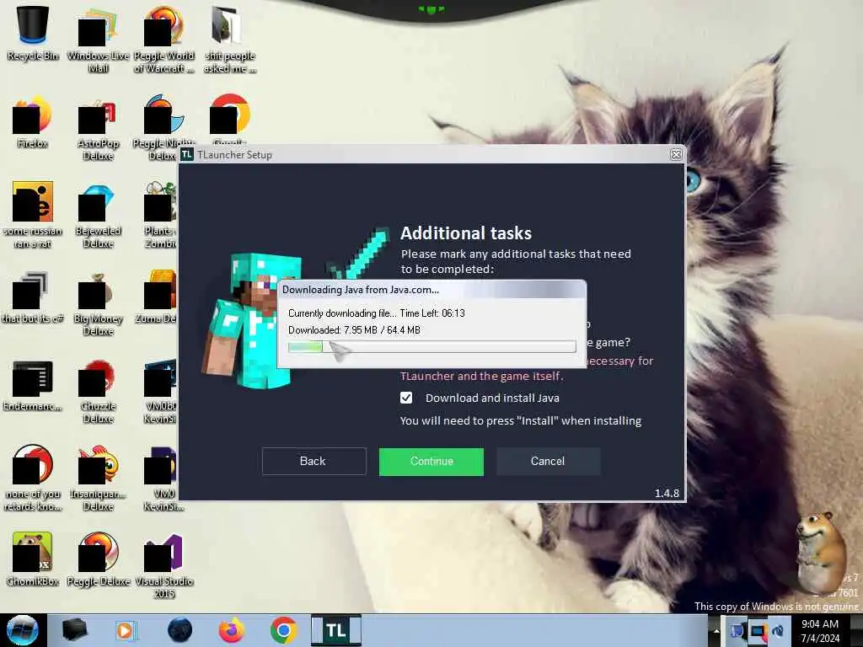Click the Windows Start orb
This screenshot has height=647, width=863.
(x=22, y=630)
